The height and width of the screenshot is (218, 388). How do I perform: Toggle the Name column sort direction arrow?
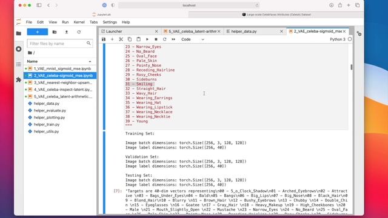tap(90, 61)
